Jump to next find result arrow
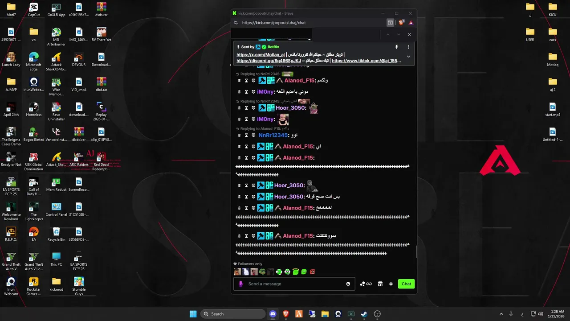 (399, 34)
